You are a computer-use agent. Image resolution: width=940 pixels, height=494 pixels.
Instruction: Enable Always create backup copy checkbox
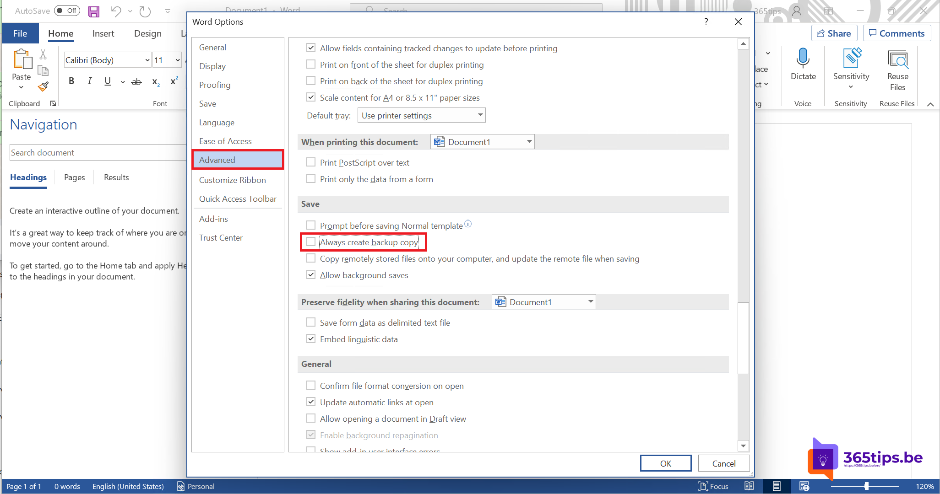click(x=311, y=242)
